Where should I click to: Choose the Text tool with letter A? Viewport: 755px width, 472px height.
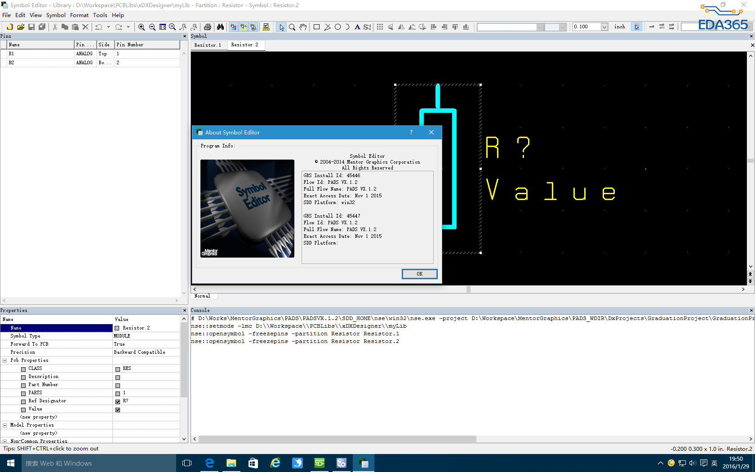(x=357, y=27)
